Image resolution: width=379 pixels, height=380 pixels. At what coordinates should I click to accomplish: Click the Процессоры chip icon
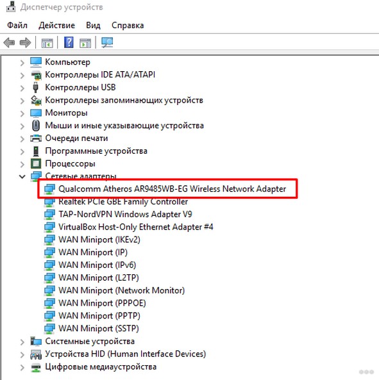pyautogui.click(x=36, y=163)
